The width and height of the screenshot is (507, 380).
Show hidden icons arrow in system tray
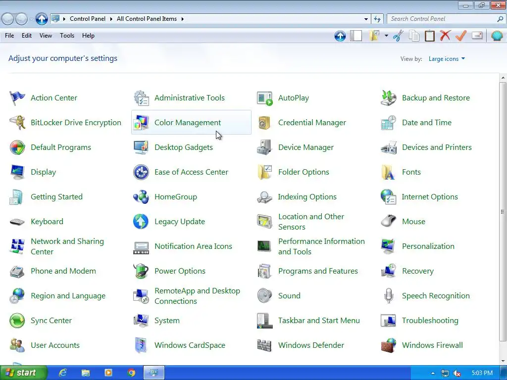[x=433, y=373]
